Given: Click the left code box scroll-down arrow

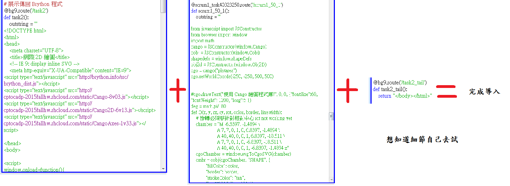Looking at the screenshot, I should tap(163, 169).
